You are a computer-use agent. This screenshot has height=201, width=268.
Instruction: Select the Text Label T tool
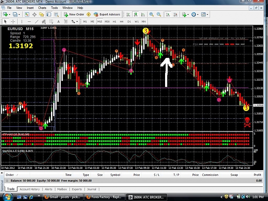[66, 21]
